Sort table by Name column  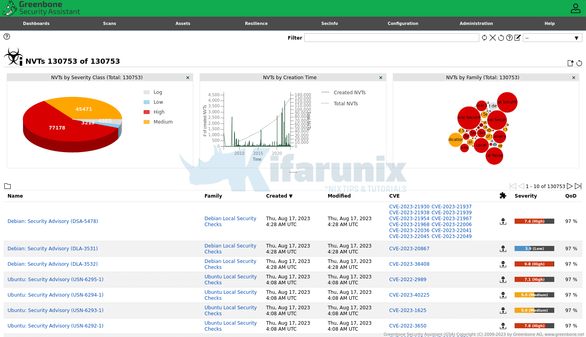[15, 196]
